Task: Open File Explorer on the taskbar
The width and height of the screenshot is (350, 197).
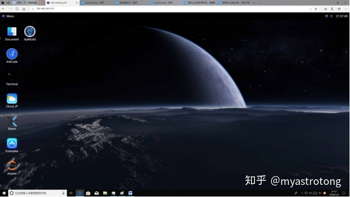Action: [105, 193]
